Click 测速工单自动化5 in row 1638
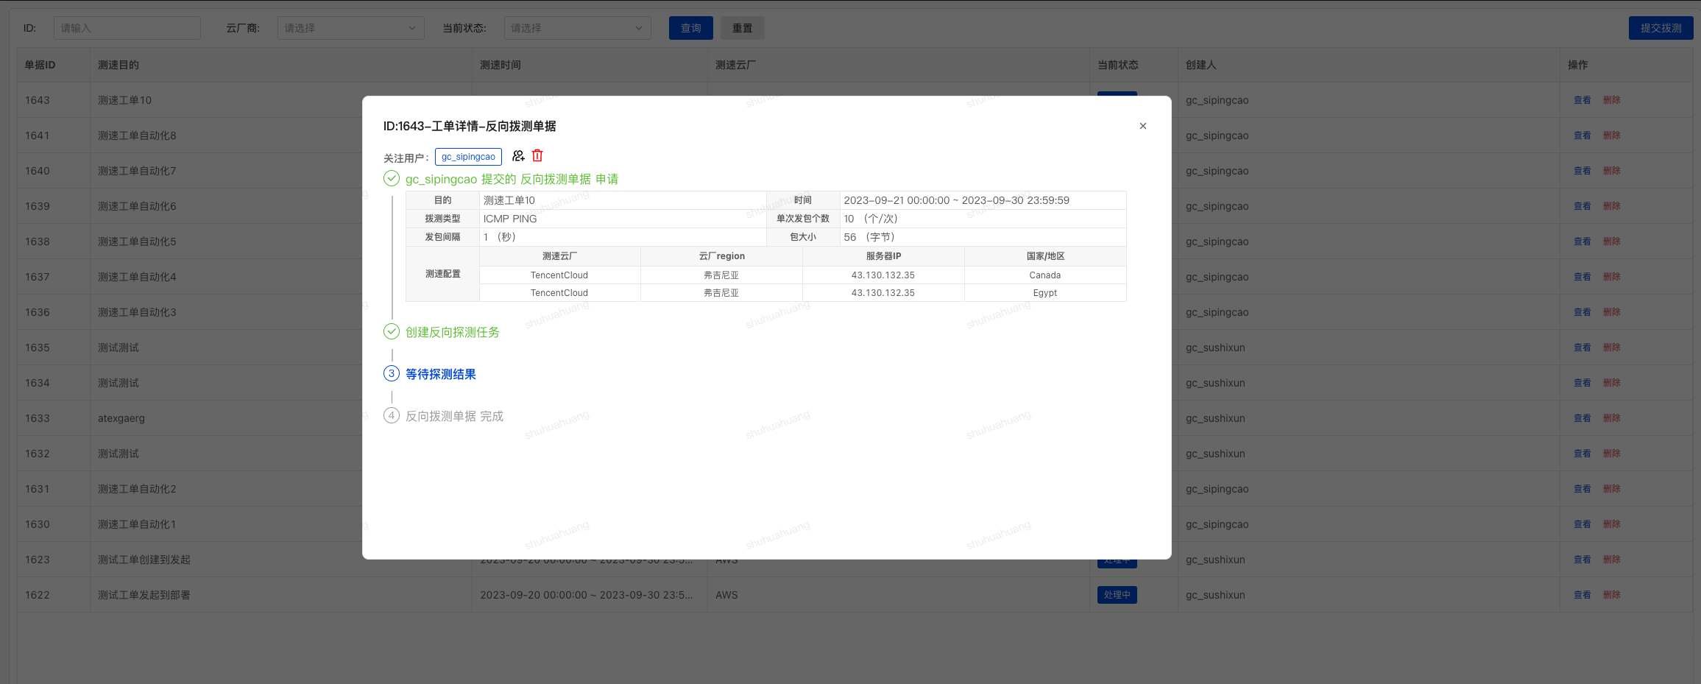The width and height of the screenshot is (1701, 684). [137, 241]
